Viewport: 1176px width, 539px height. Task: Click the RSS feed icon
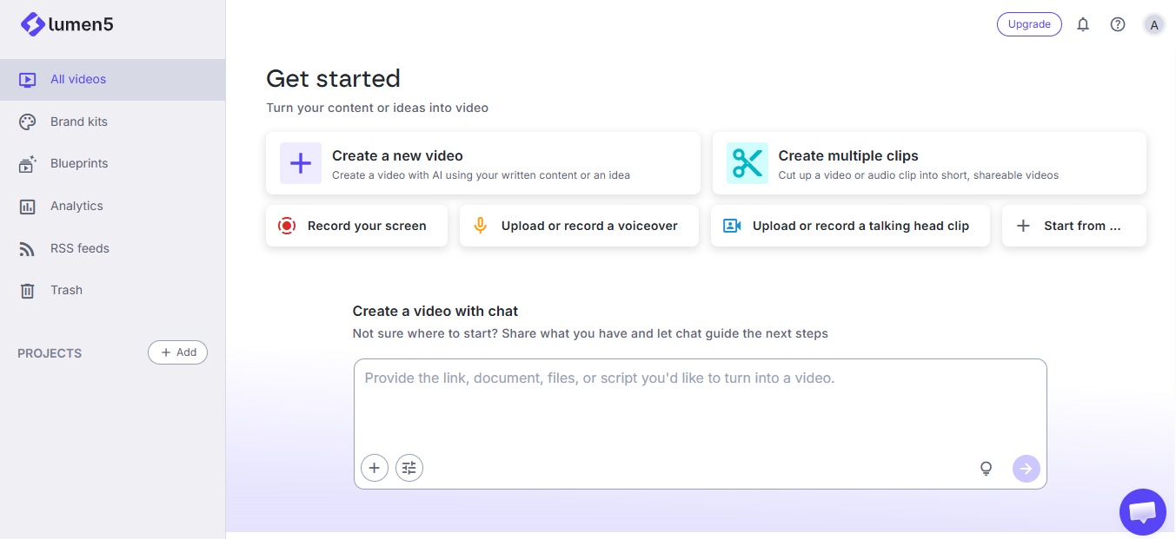pos(27,248)
